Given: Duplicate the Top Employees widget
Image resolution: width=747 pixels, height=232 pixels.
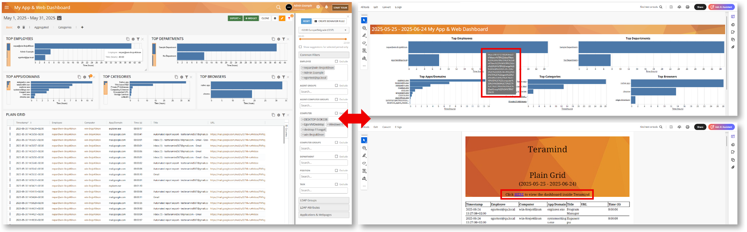Looking at the screenshot, I should coord(128,39).
